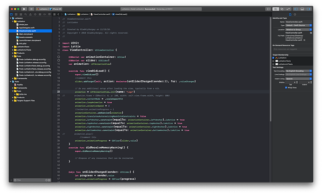
Task: Open the Type dropdown Default - Swift Source
Action: pyautogui.click(x=299, y=25)
